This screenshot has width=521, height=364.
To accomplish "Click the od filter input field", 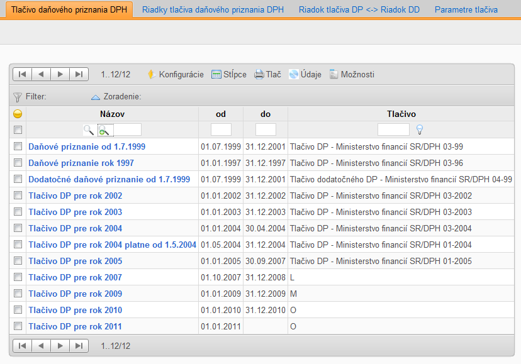I will click(x=221, y=130).
